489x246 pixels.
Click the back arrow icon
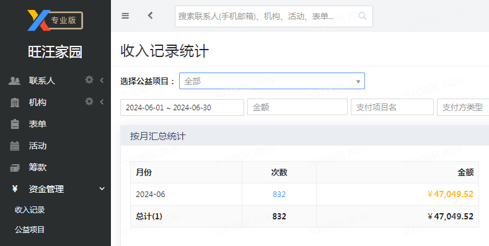point(151,15)
